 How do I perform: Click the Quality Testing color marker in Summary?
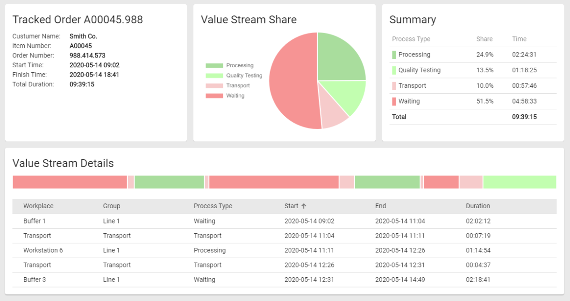point(394,70)
